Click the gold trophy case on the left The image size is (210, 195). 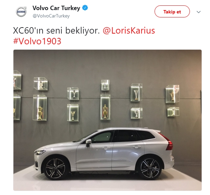coord(40,108)
